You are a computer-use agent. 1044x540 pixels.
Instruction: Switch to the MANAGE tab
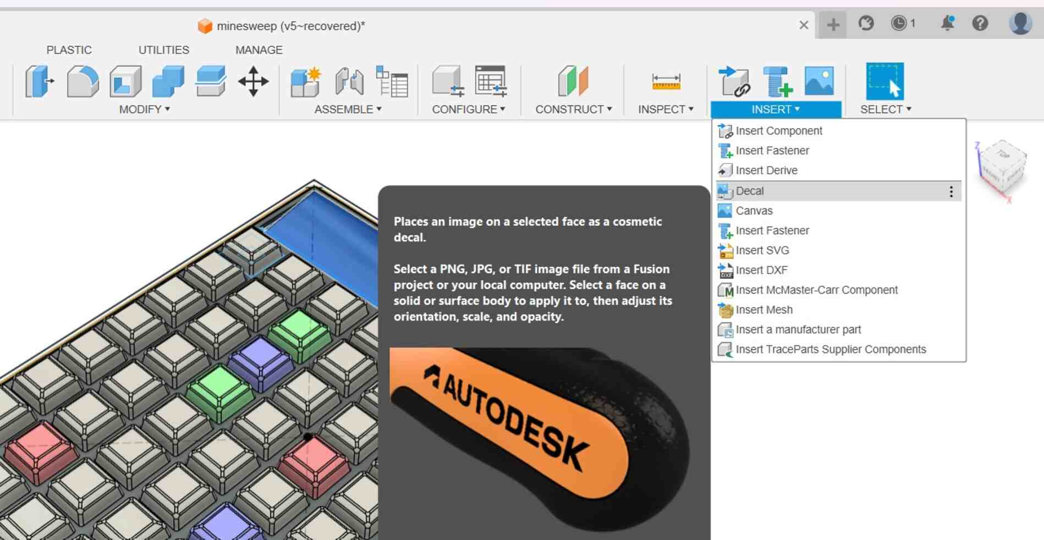[x=259, y=50]
